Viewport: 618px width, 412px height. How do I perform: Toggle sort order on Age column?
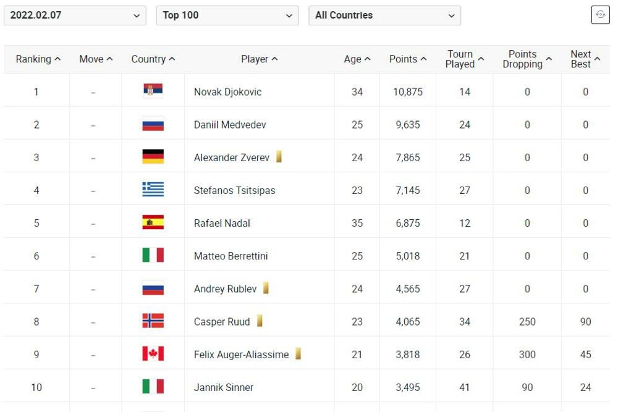(357, 59)
